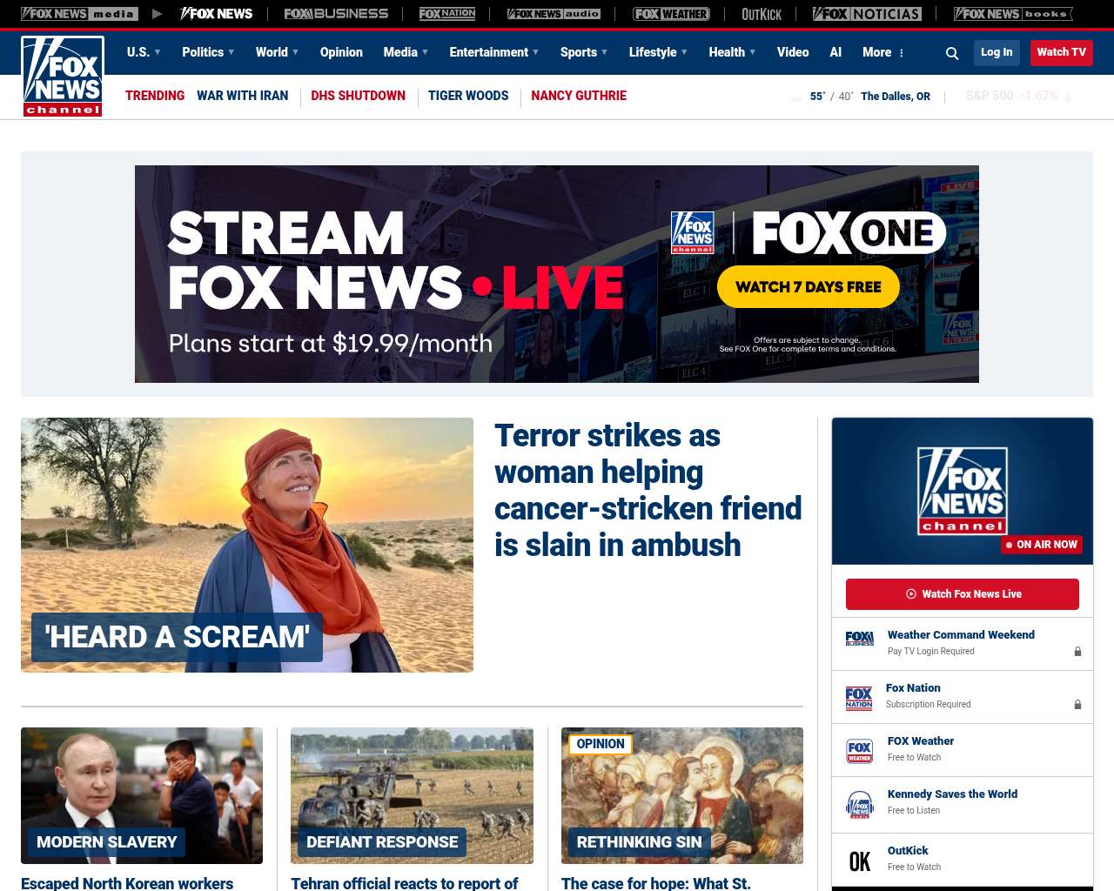The height and width of the screenshot is (891, 1114).
Task: Expand the U.S. dropdown menu
Action: [144, 52]
